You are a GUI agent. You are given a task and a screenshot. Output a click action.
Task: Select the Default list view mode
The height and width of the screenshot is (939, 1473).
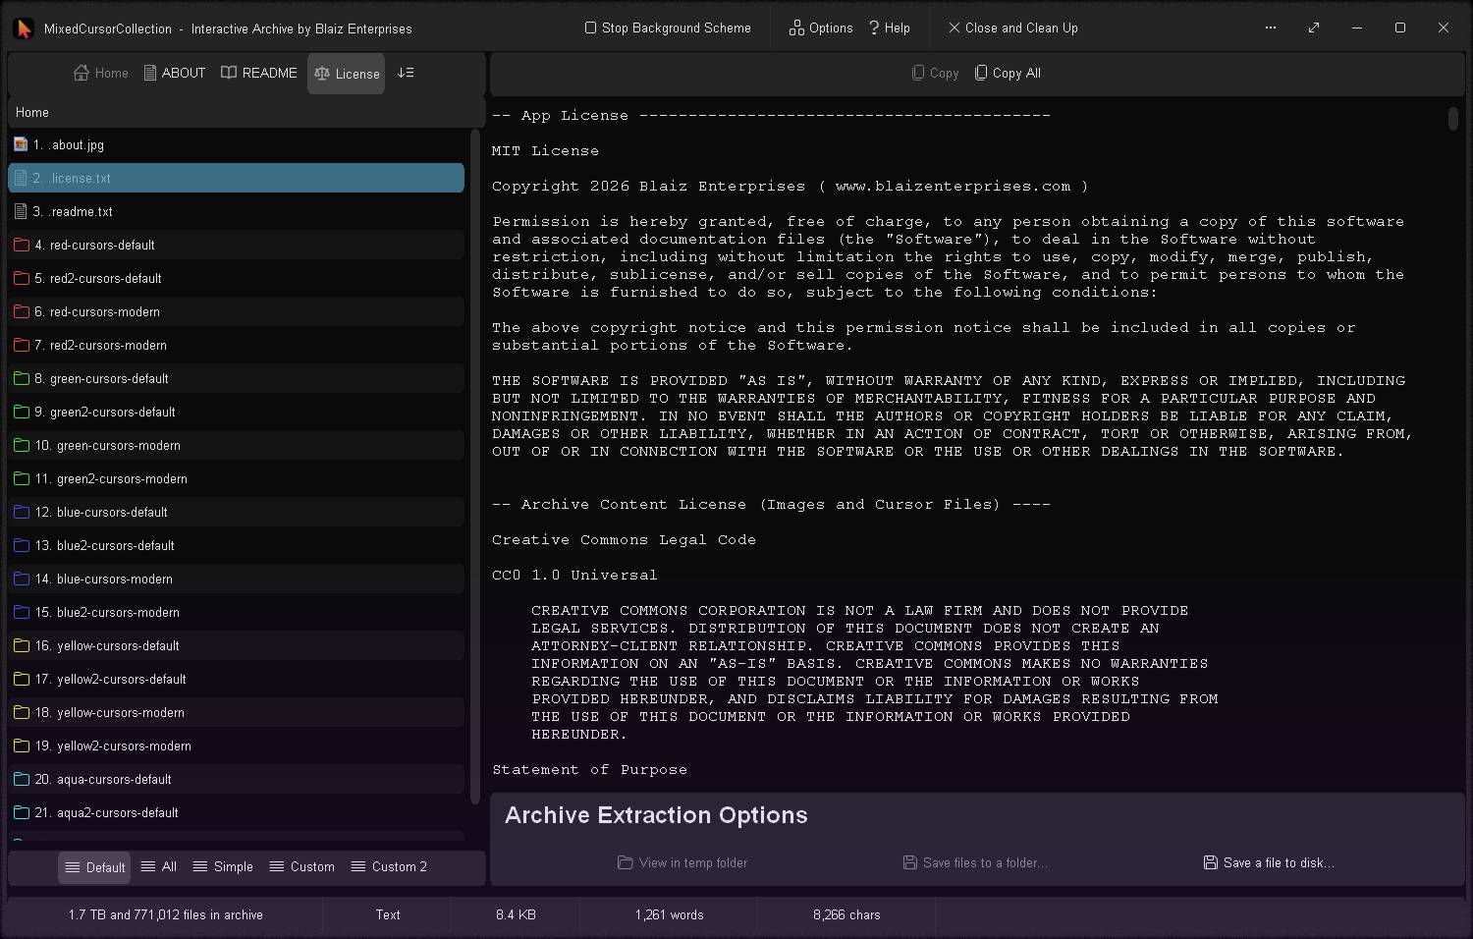tap(94, 867)
